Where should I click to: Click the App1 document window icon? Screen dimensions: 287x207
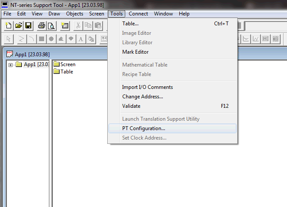pyautogui.click(x=9, y=54)
